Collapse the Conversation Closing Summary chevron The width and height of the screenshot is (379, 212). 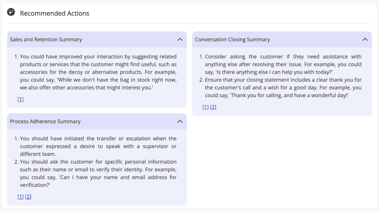click(x=365, y=39)
